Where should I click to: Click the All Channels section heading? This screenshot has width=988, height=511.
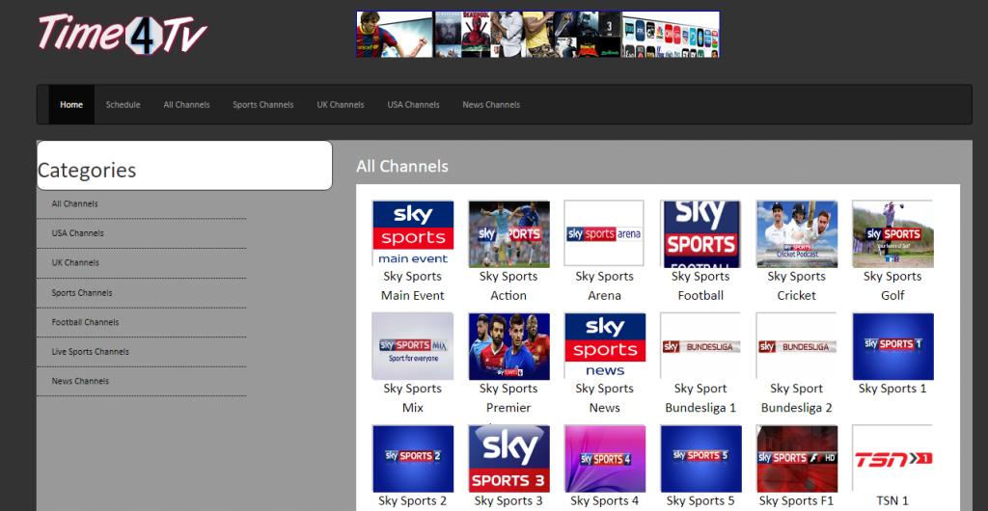(402, 166)
